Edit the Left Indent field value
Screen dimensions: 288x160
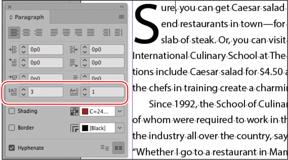(x=45, y=50)
